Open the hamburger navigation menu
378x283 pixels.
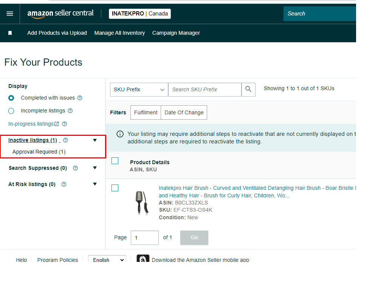click(10, 14)
